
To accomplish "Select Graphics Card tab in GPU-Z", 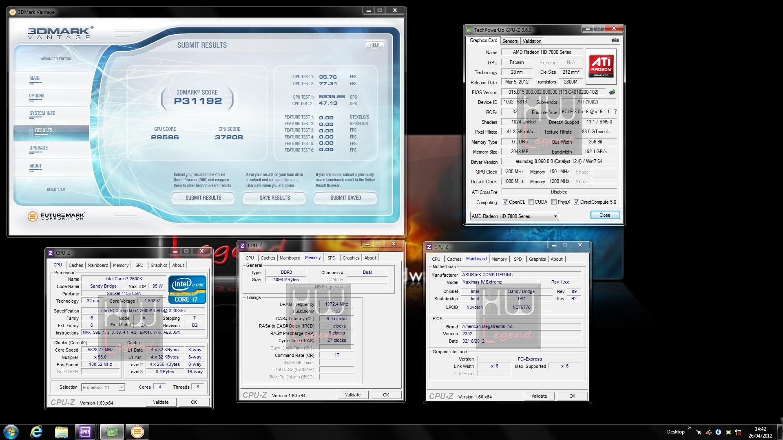I will pos(483,40).
